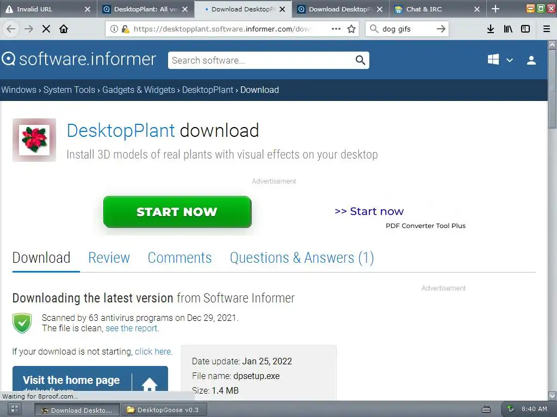Stop page loading with the X button
Image resolution: width=557 pixels, height=417 pixels.
[46, 29]
